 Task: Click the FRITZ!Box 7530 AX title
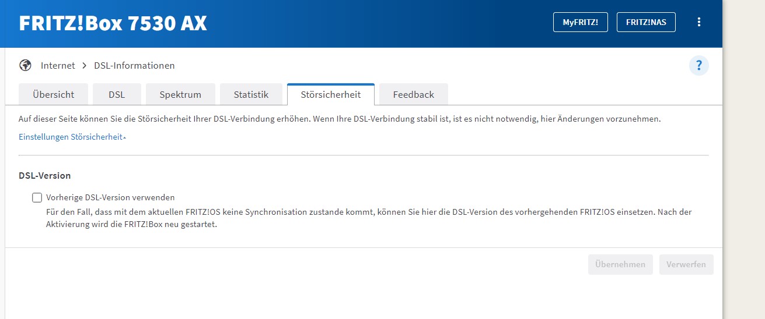click(113, 23)
